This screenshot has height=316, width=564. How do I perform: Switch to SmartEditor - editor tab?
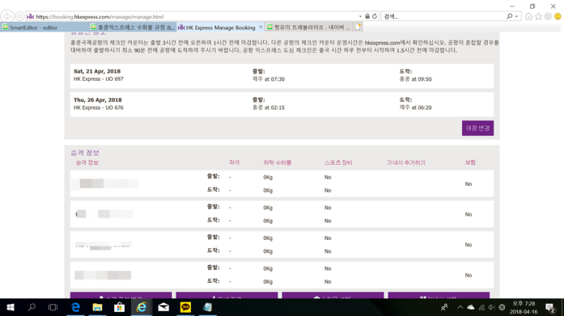[x=44, y=27]
